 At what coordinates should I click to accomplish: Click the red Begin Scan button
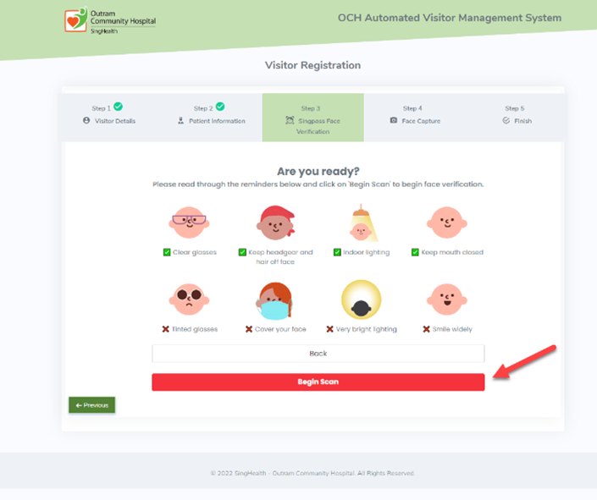(x=318, y=382)
